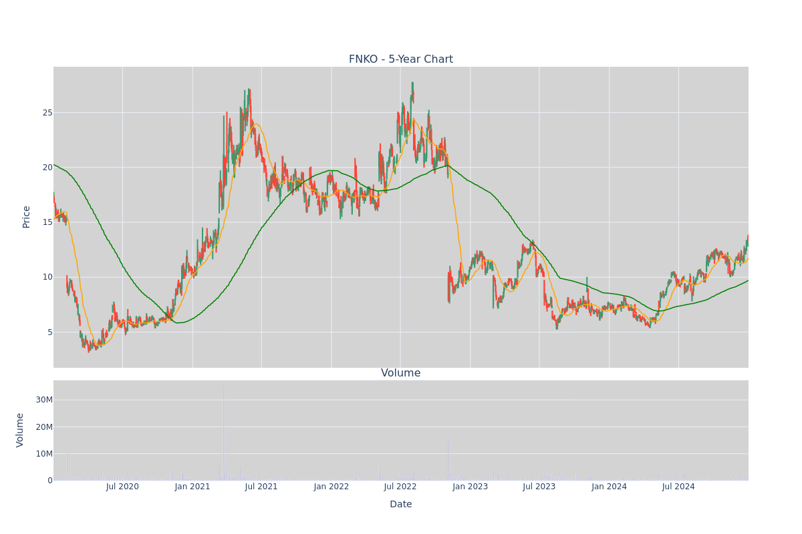Select the "Jan 2023" date tick
Viewport: 802px width, 534px height.
click(x=471, y=487)
